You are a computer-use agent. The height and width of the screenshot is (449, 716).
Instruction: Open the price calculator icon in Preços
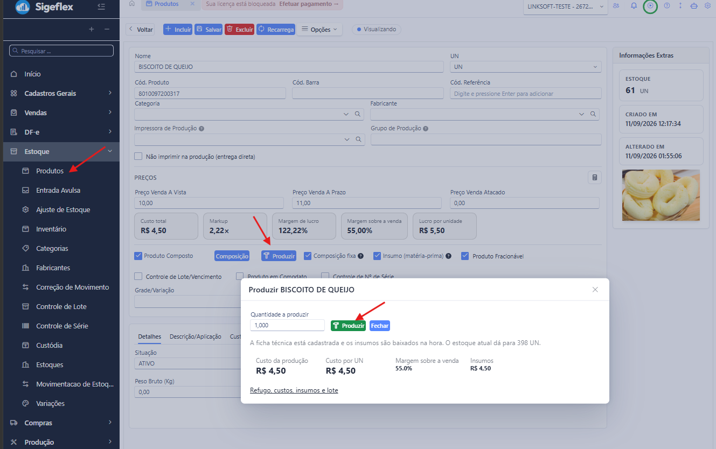coord(595,177)
